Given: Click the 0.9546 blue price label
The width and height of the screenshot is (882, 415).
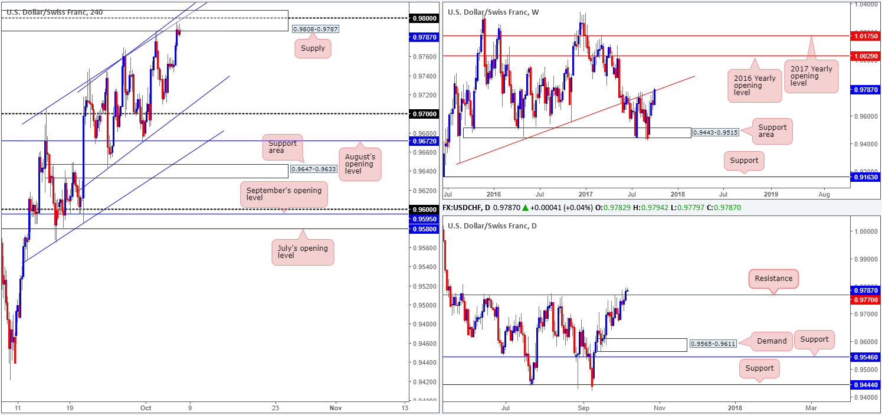Looking at the screenshot, I should [x=865, y=357].
